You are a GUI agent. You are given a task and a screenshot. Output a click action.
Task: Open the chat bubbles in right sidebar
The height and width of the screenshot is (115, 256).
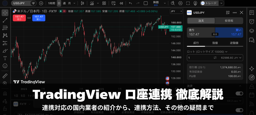click(252, 40)
